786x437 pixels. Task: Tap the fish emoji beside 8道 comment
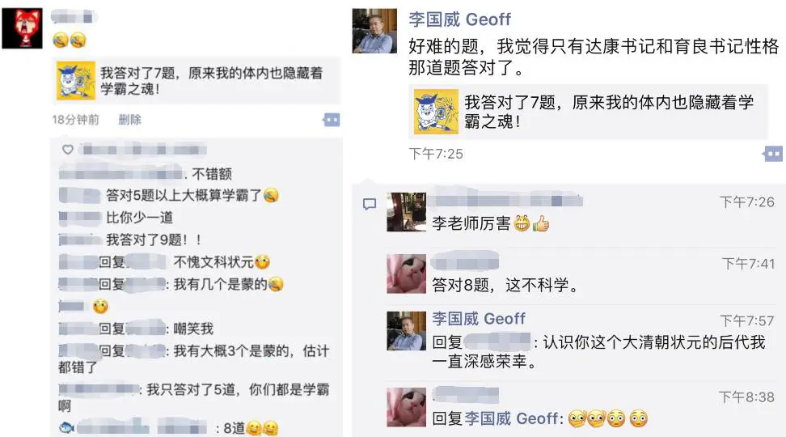tap(66, 428)
